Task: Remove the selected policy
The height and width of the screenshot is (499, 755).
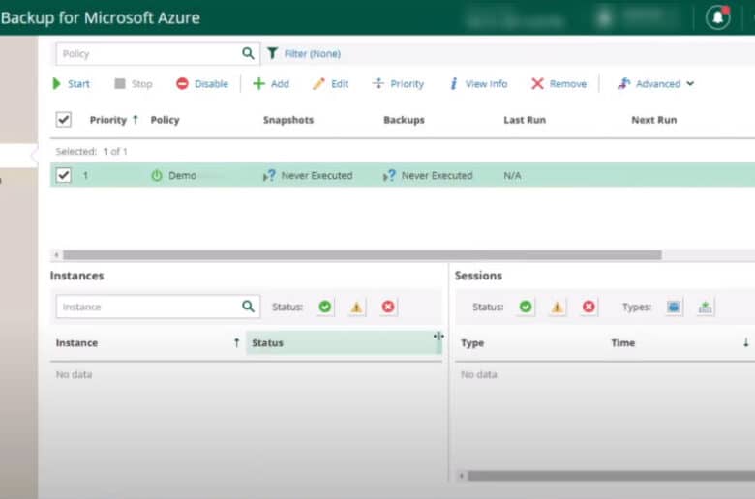Action: coord(559,84)
